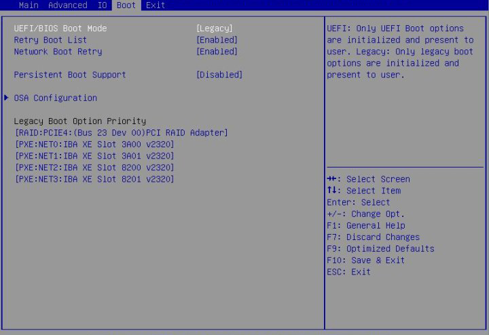Click the arrow beside OSA Configuration

[x=6, y=98]
